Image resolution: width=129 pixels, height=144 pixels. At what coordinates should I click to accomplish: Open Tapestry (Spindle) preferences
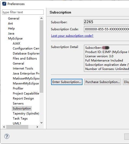click(26, 113)
